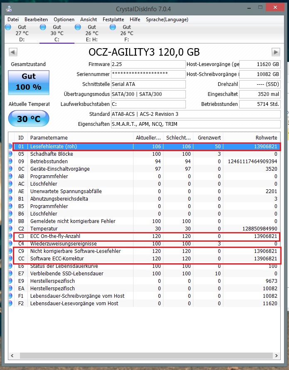
Task: Open the Optionen menu
Action: [64, 20]
